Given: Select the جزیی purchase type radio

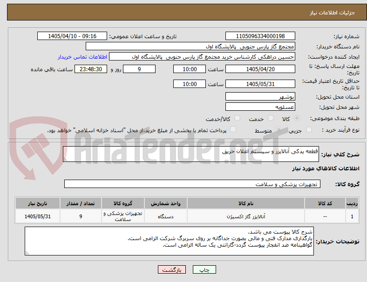Looking at the screenshot, I should coord(309,130).
